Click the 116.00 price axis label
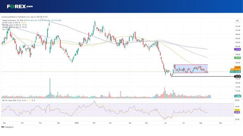Screen dimensions: 243x136 click(x=238, y=87)
